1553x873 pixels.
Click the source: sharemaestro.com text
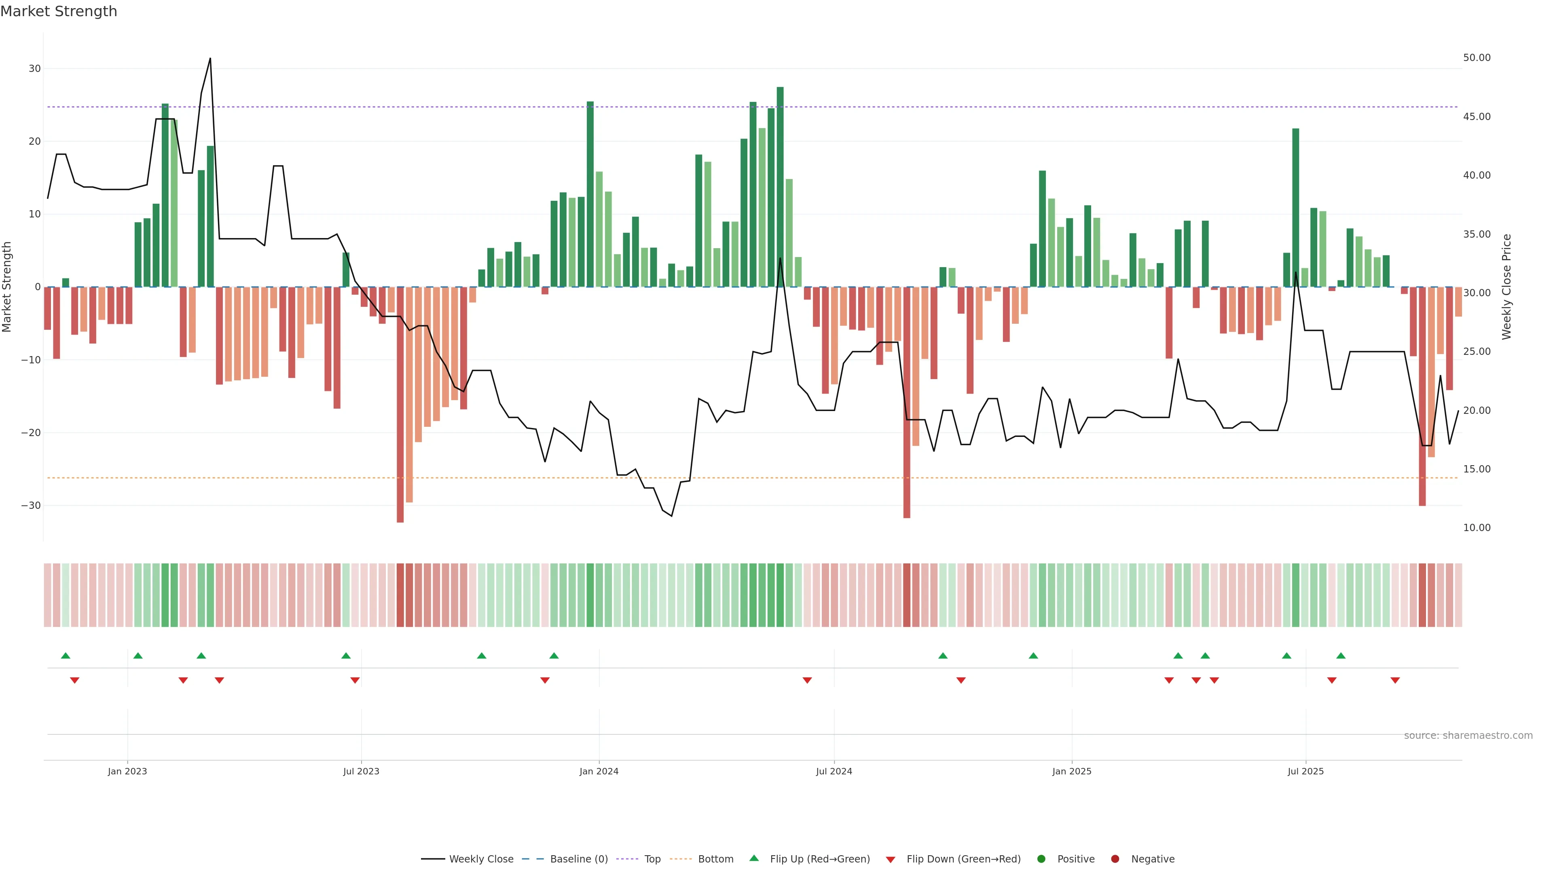coord(1468,736)
